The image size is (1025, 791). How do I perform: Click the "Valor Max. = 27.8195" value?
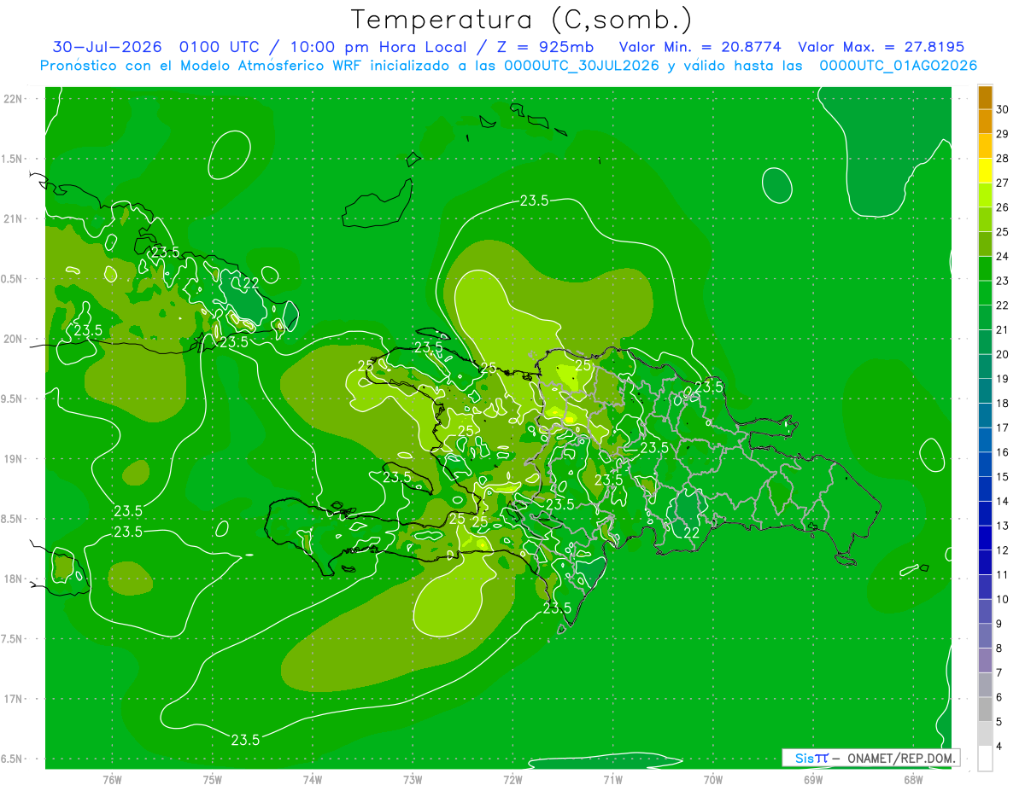pos(881,47)
